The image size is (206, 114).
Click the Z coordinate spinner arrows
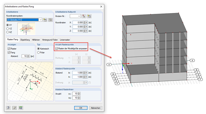(84, 31)
